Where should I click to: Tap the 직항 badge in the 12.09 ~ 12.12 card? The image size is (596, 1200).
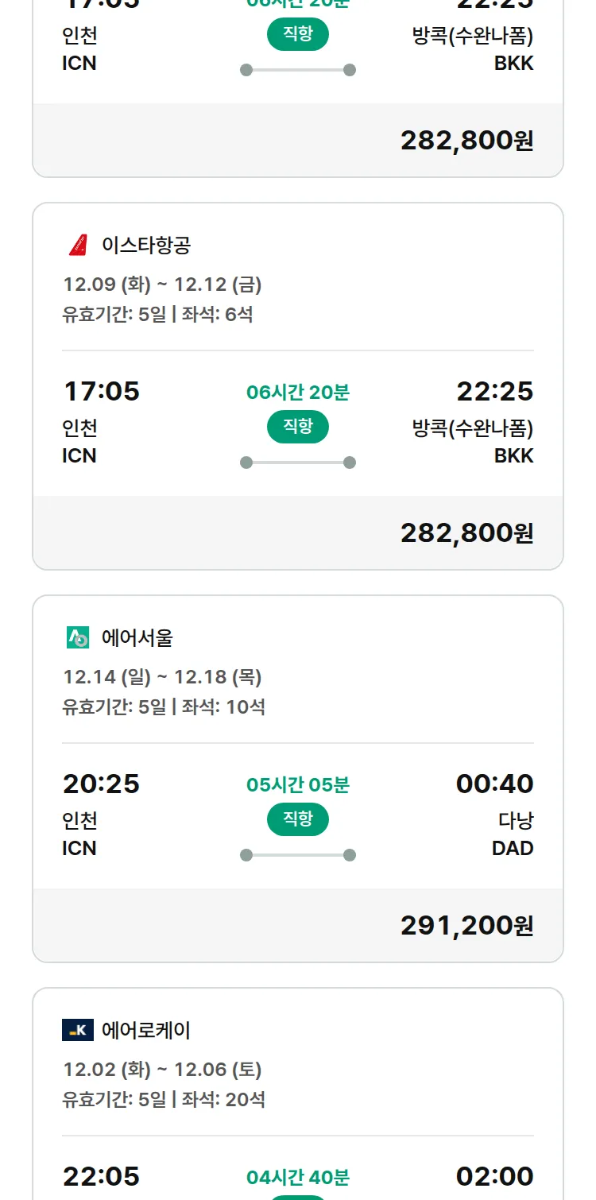(x=298, y=427)
